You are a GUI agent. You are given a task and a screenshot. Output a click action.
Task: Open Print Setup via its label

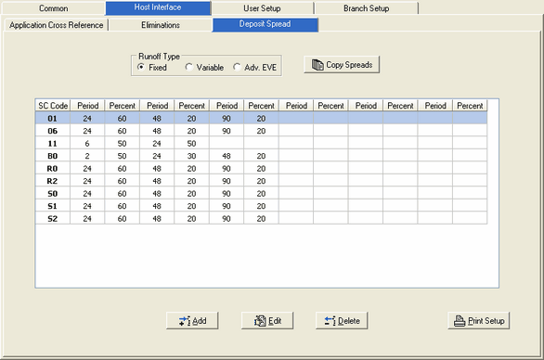(x=486, y=321)
